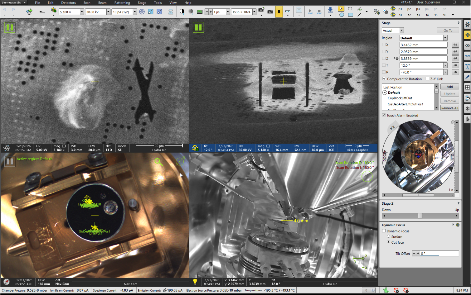Image resolution: width=471 pixels, height=295 pixels.
Task: Click the Nav-Cam magnifier icon
Action: coord(159,162)
